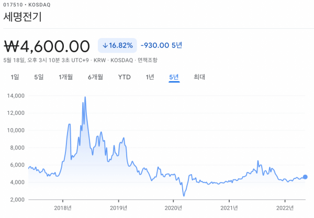Click the 세명전기 stock title
The image size is (314, 218).
23,17
